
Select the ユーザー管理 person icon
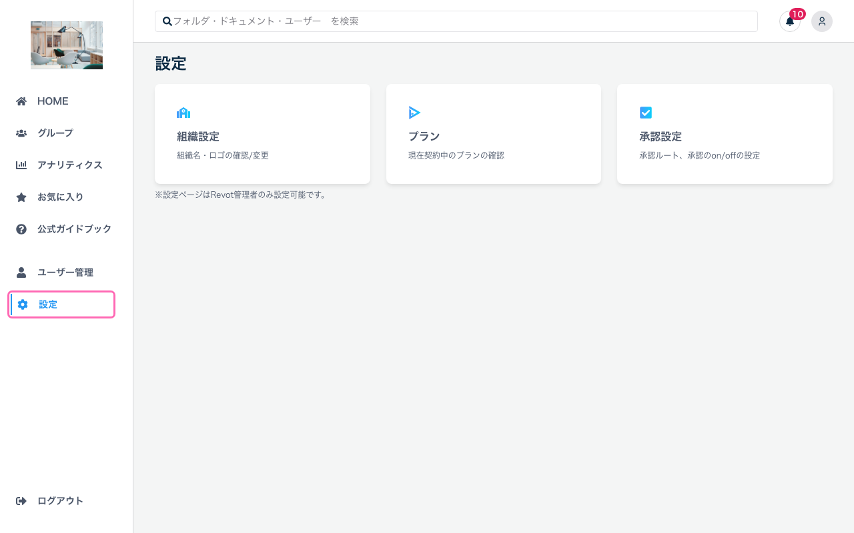pos(21,272)
